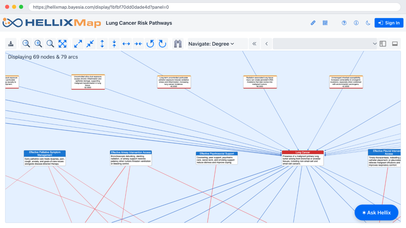This screenshot has width=406, height=228.
Task: Toggle dark mode with moon icon
Action: pos(368,23)
